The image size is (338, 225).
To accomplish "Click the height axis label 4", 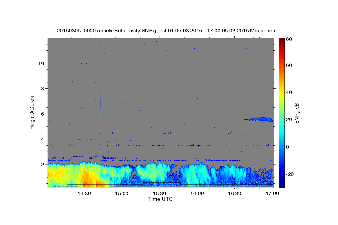I will [x=42, y=139].
